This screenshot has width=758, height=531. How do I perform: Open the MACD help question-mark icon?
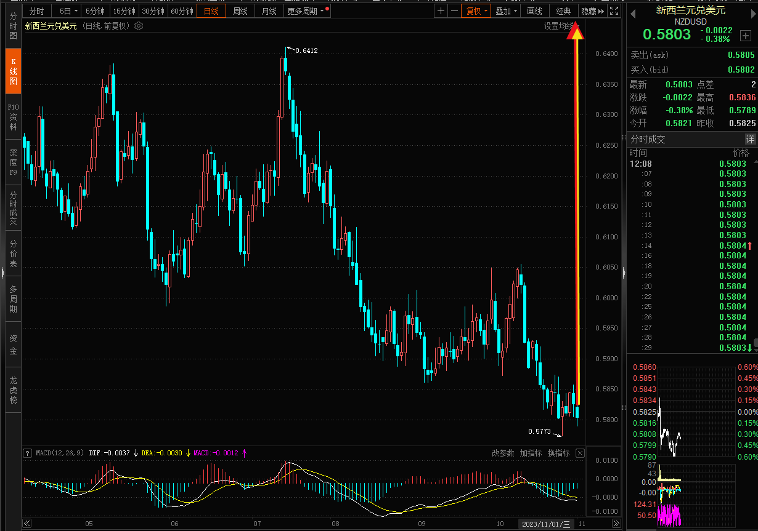click(x=27, y=453)
